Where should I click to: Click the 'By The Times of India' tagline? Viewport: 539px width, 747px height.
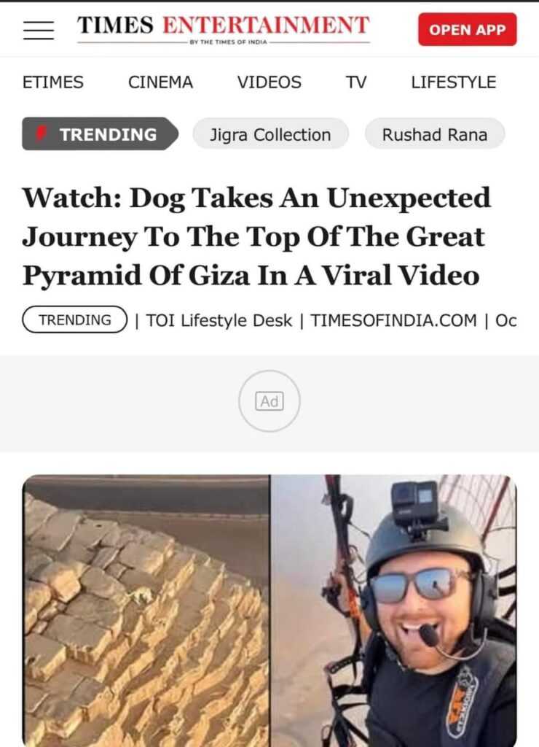point(229,42)
